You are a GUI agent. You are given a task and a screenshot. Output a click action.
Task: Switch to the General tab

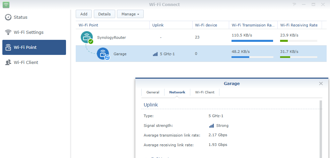(x=153, y=92)
